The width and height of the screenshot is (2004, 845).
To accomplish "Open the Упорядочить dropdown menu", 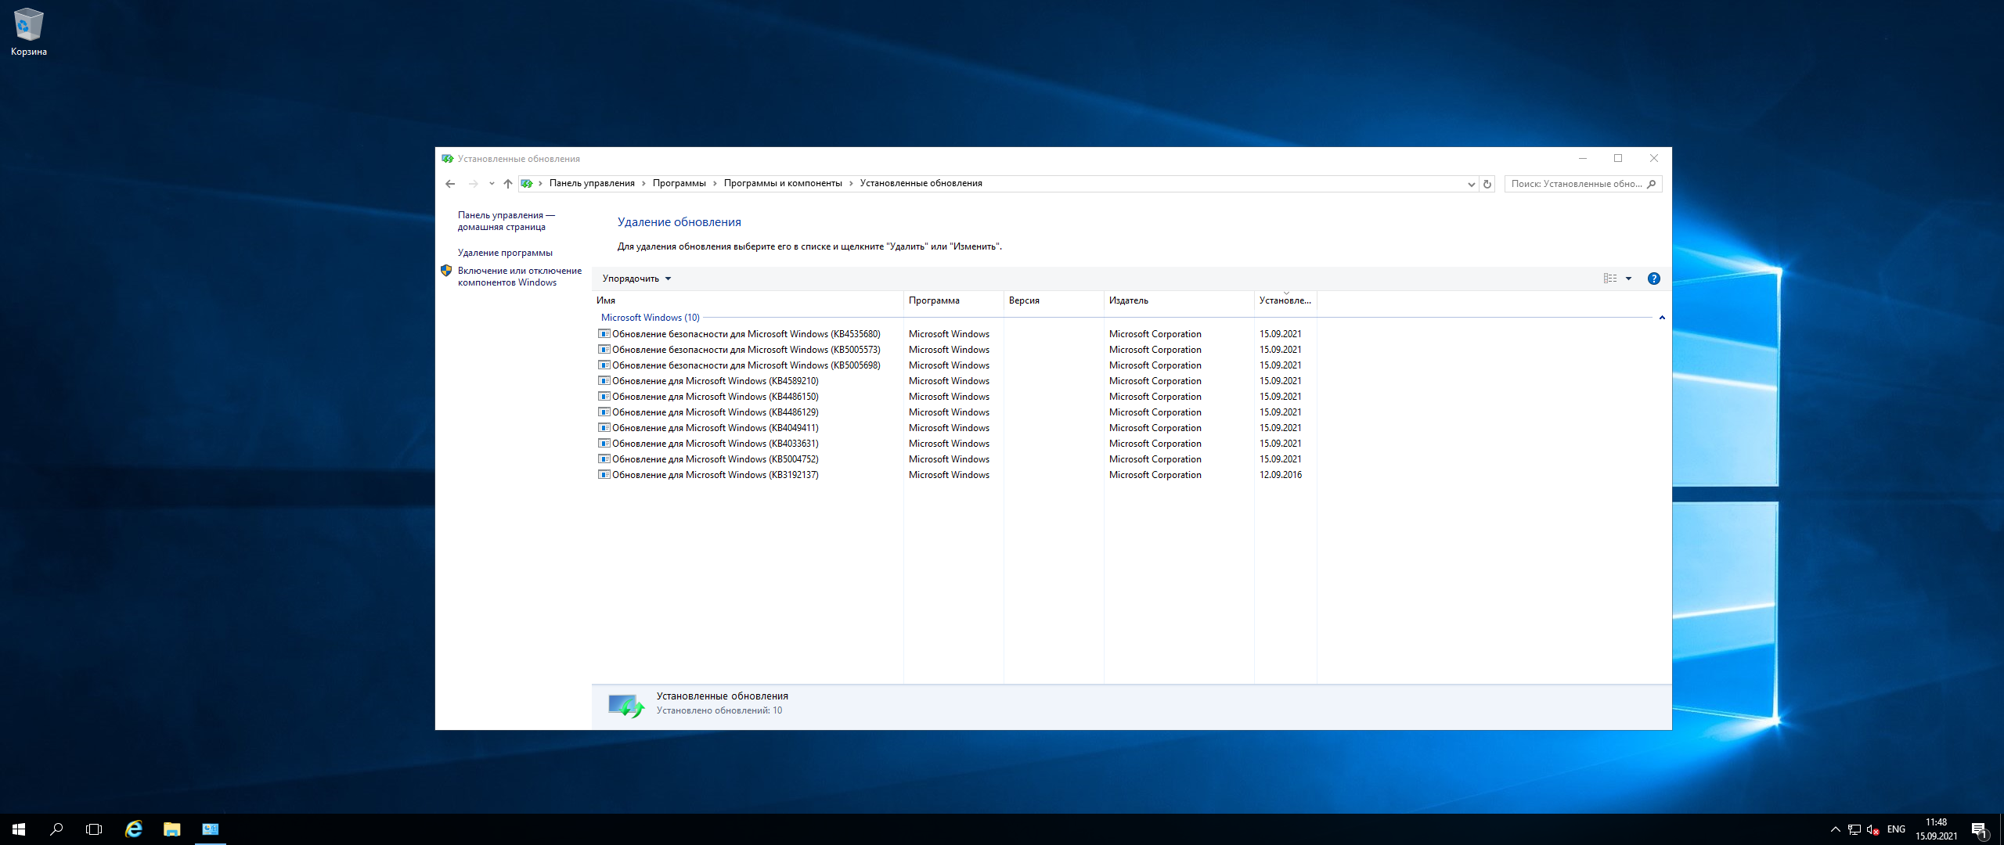I will tap(636, 279).
